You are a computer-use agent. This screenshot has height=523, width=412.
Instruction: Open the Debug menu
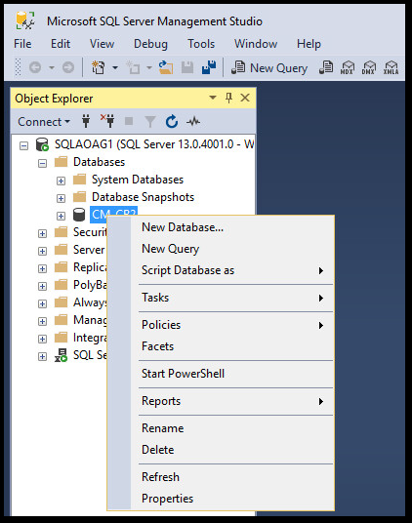(150, 44)
